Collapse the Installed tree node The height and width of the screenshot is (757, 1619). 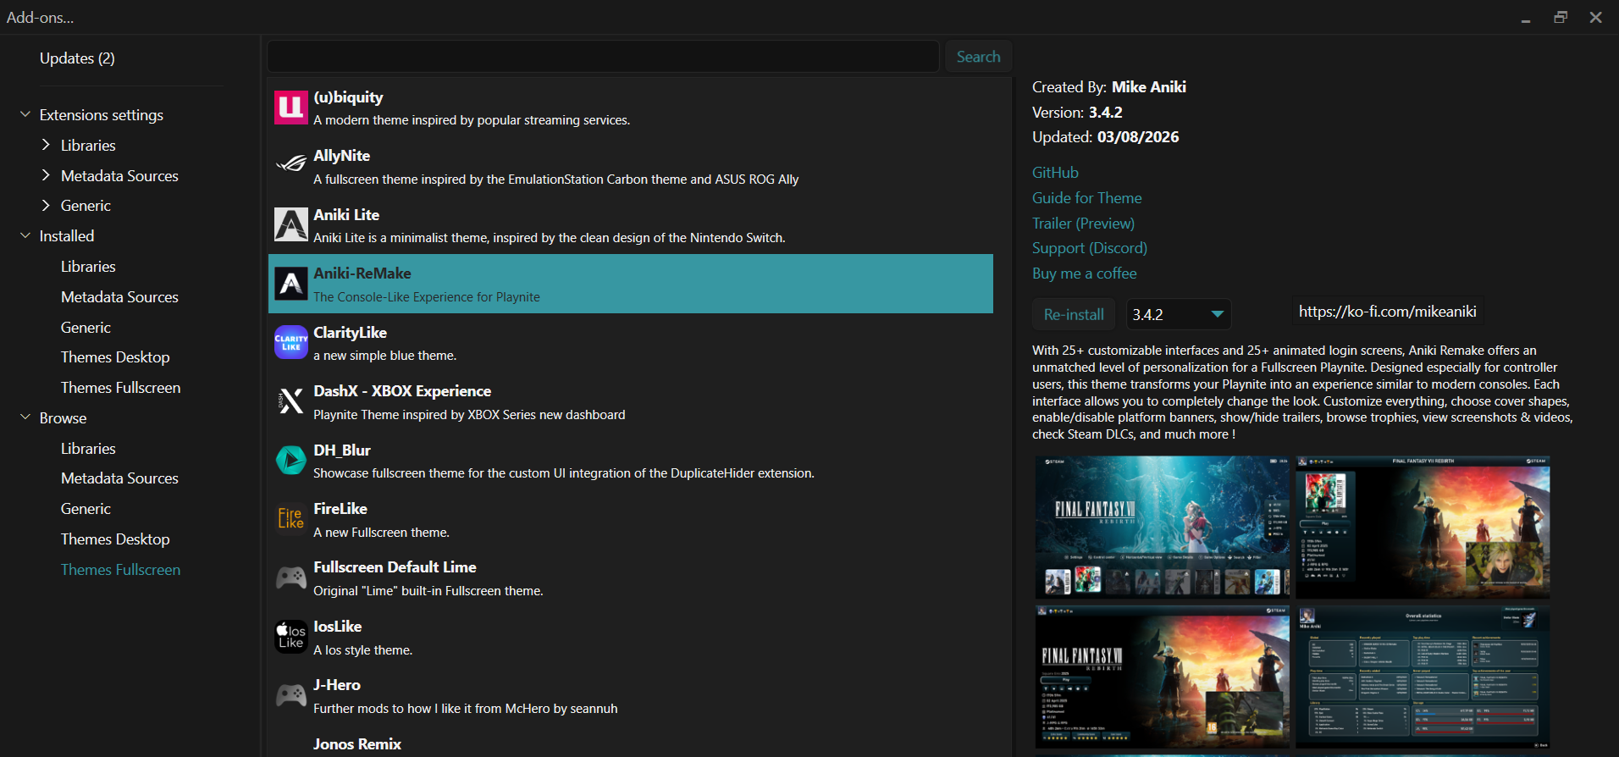pyautogui.click(x=25, y=235)
